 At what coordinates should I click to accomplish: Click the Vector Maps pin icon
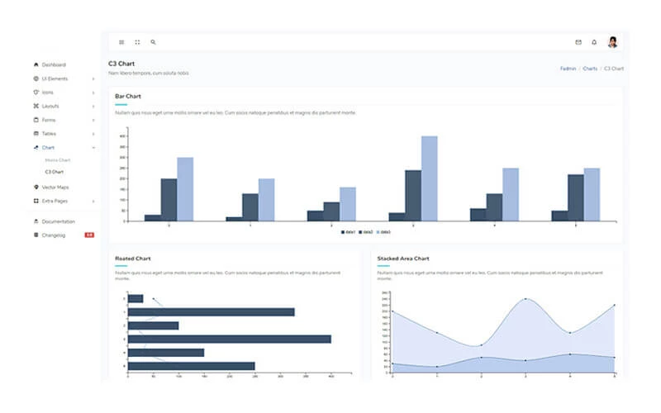36,188
